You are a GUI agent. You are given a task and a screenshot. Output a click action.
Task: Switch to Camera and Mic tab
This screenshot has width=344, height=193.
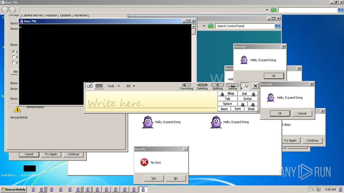point(32,16)
